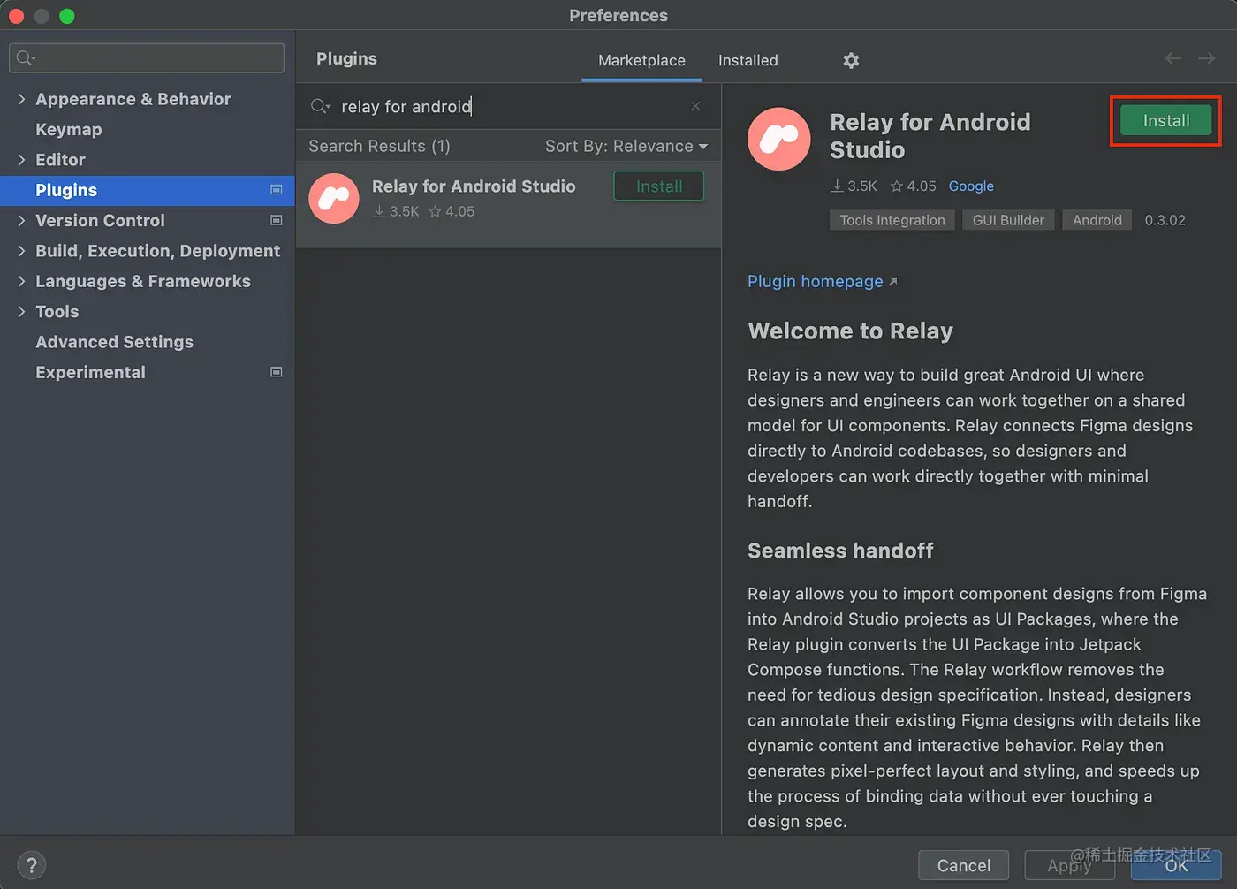This screenshot has width=1237, height=889.
Task: Switch to the Marketplace tab
Action: click(641, 60)
